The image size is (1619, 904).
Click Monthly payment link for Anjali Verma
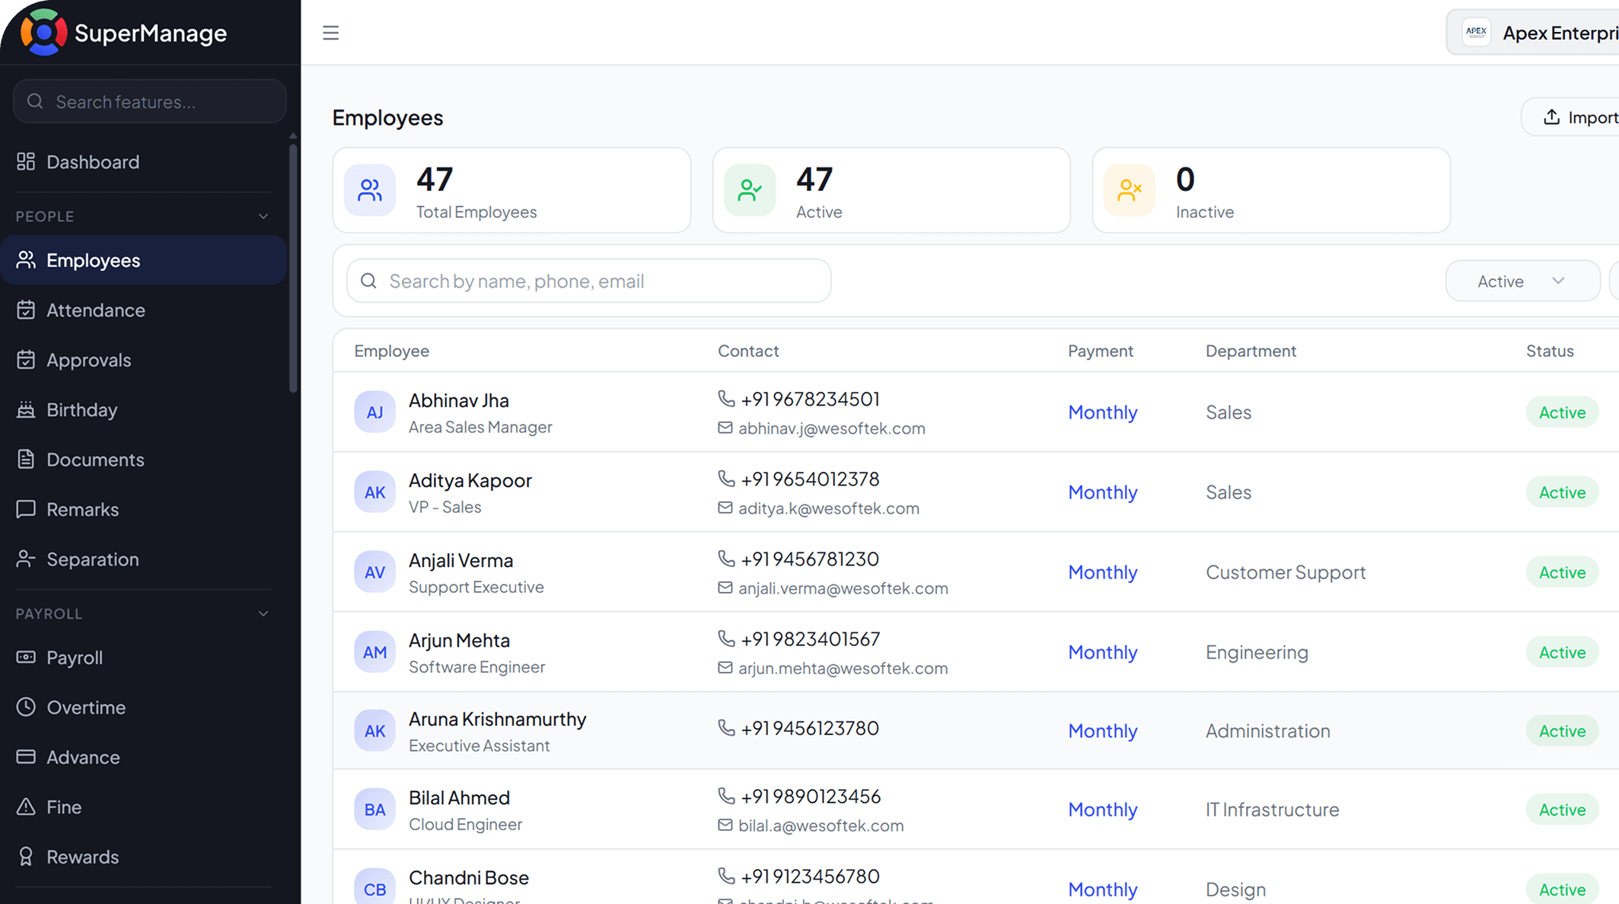(1102, 572)
